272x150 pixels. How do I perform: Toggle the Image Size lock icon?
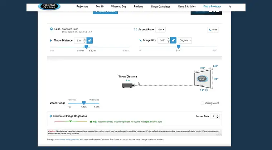tap(173, 40)
